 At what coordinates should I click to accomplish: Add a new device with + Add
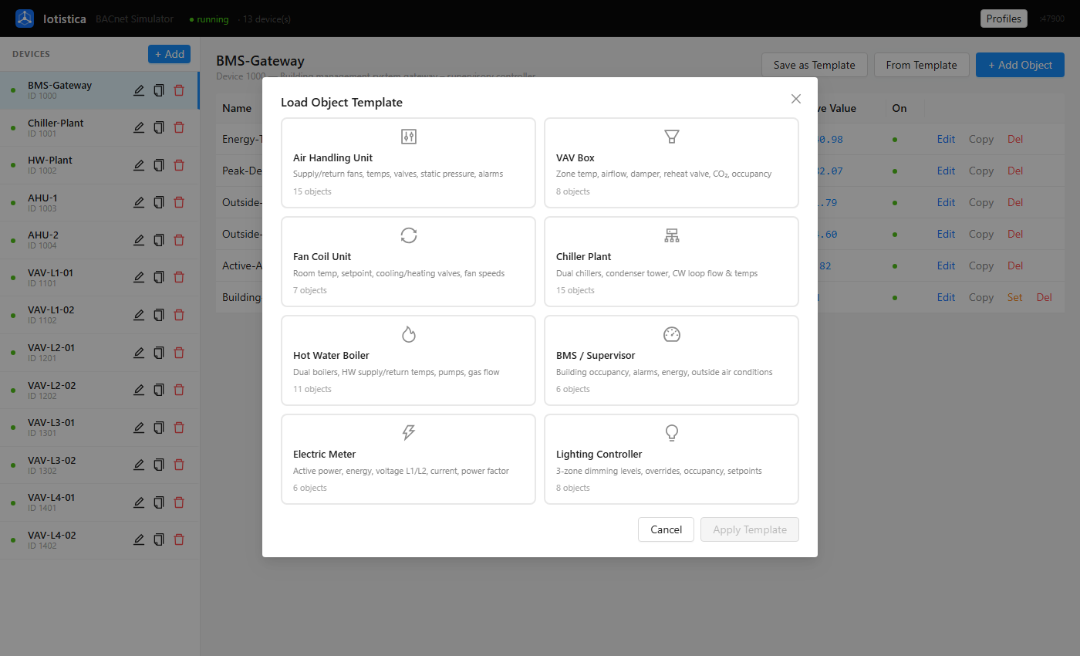tap(169, 54)
